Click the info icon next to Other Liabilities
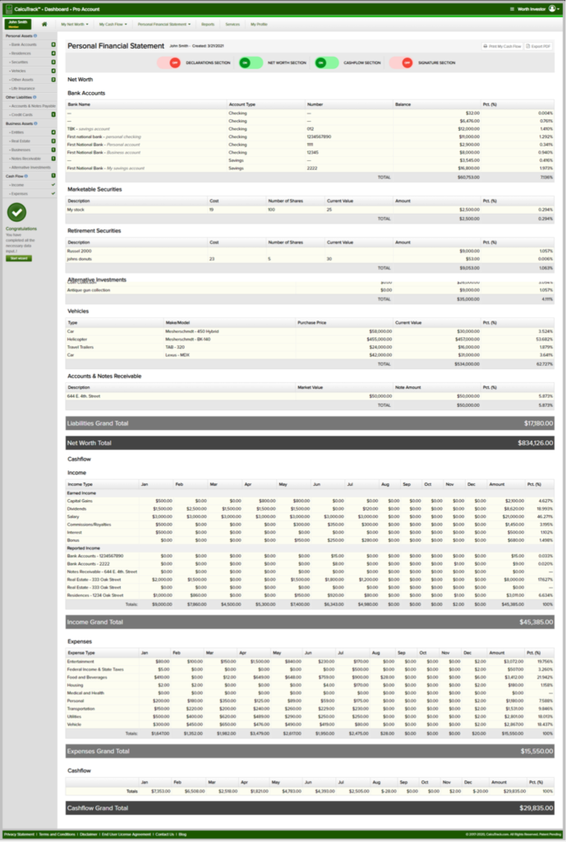Image resolution: width=566 pixels, height=842 pixels. pos(35,97)
